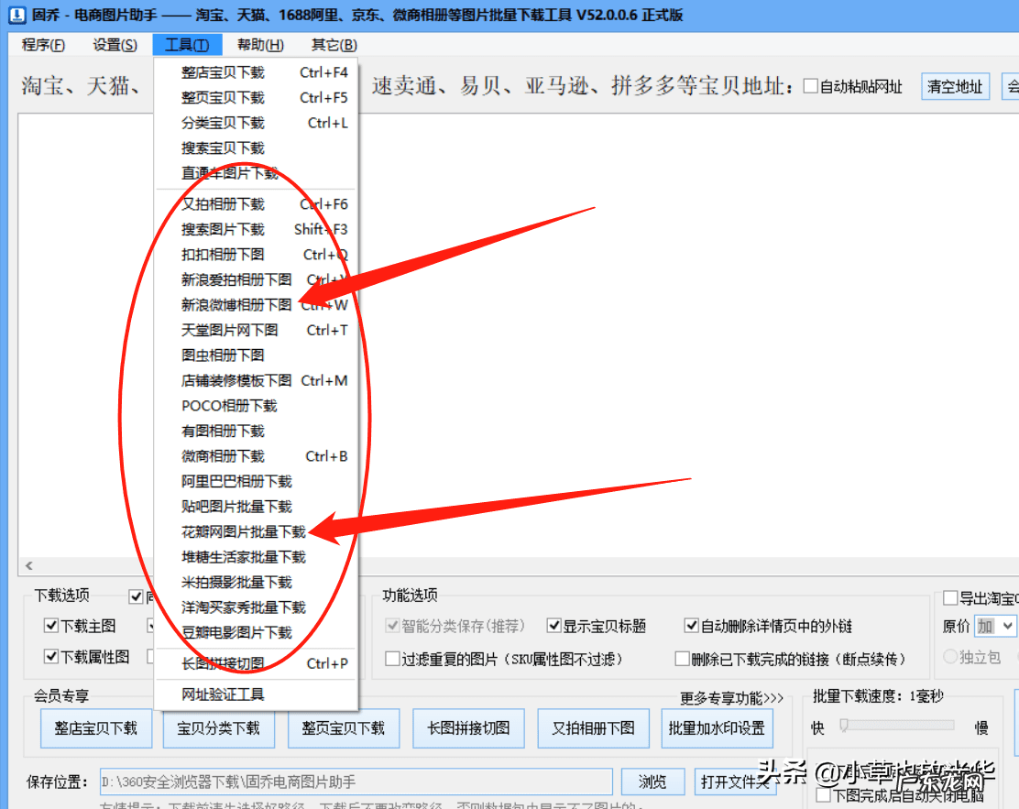Open the 设置(S) menu

(114, 44)
